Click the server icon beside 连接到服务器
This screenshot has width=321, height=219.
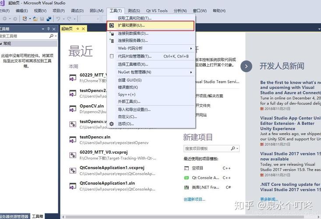(x=112, y=41)
